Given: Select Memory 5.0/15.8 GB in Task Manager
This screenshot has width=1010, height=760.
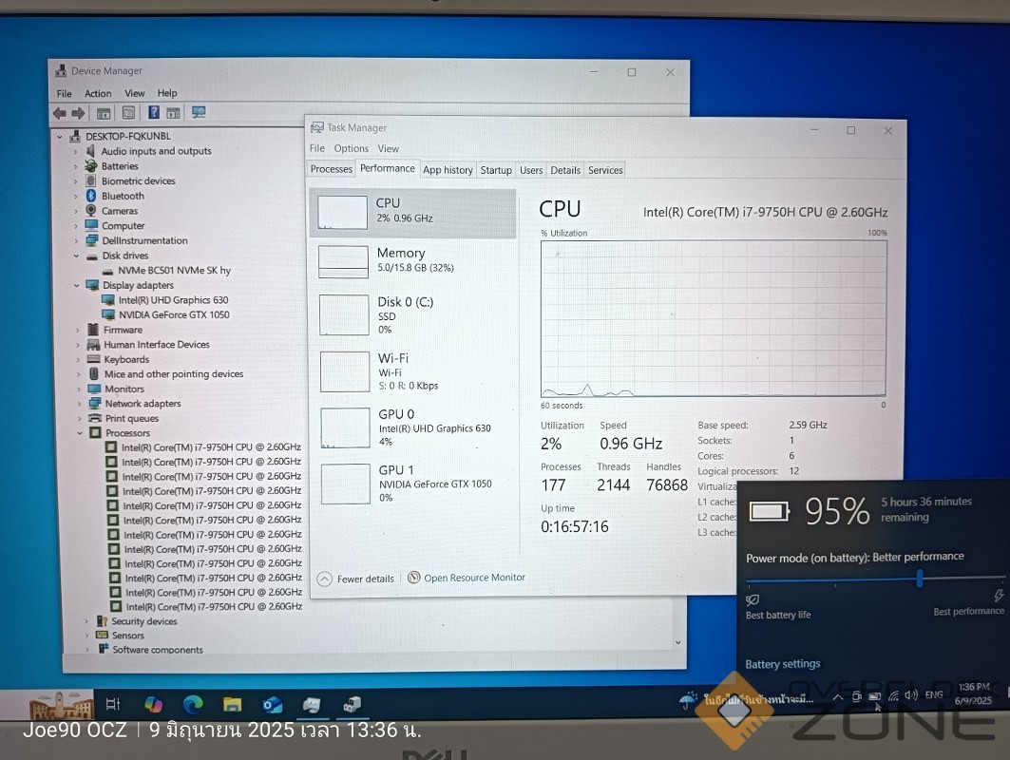Looking at the screenshot, I should [412, 259].
